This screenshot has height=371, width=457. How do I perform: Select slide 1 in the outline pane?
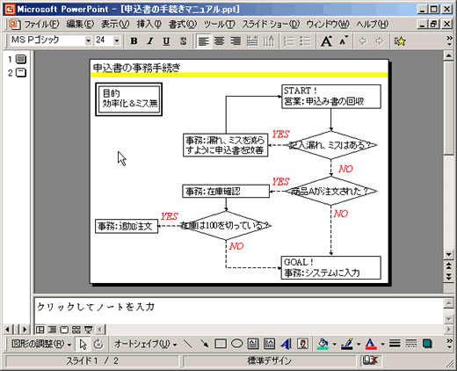point(21,59)
